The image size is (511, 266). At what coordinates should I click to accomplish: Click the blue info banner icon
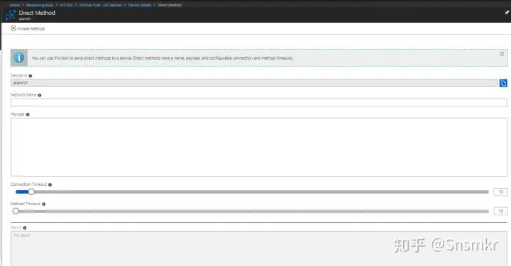(19, 58)
